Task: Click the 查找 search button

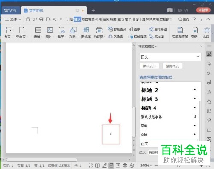Action: tap(184, 19)
